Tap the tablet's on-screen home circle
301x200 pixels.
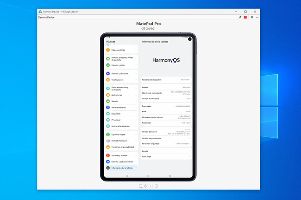pyautogui.click(x=148, y=176)
